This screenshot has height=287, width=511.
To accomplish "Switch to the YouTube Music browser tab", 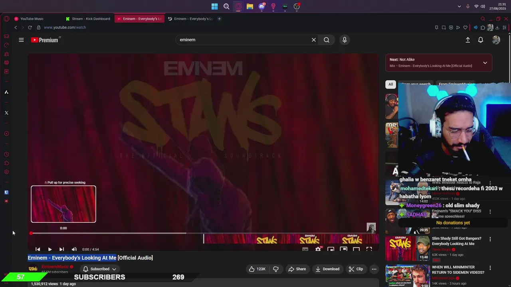I will tap(32, 19).
